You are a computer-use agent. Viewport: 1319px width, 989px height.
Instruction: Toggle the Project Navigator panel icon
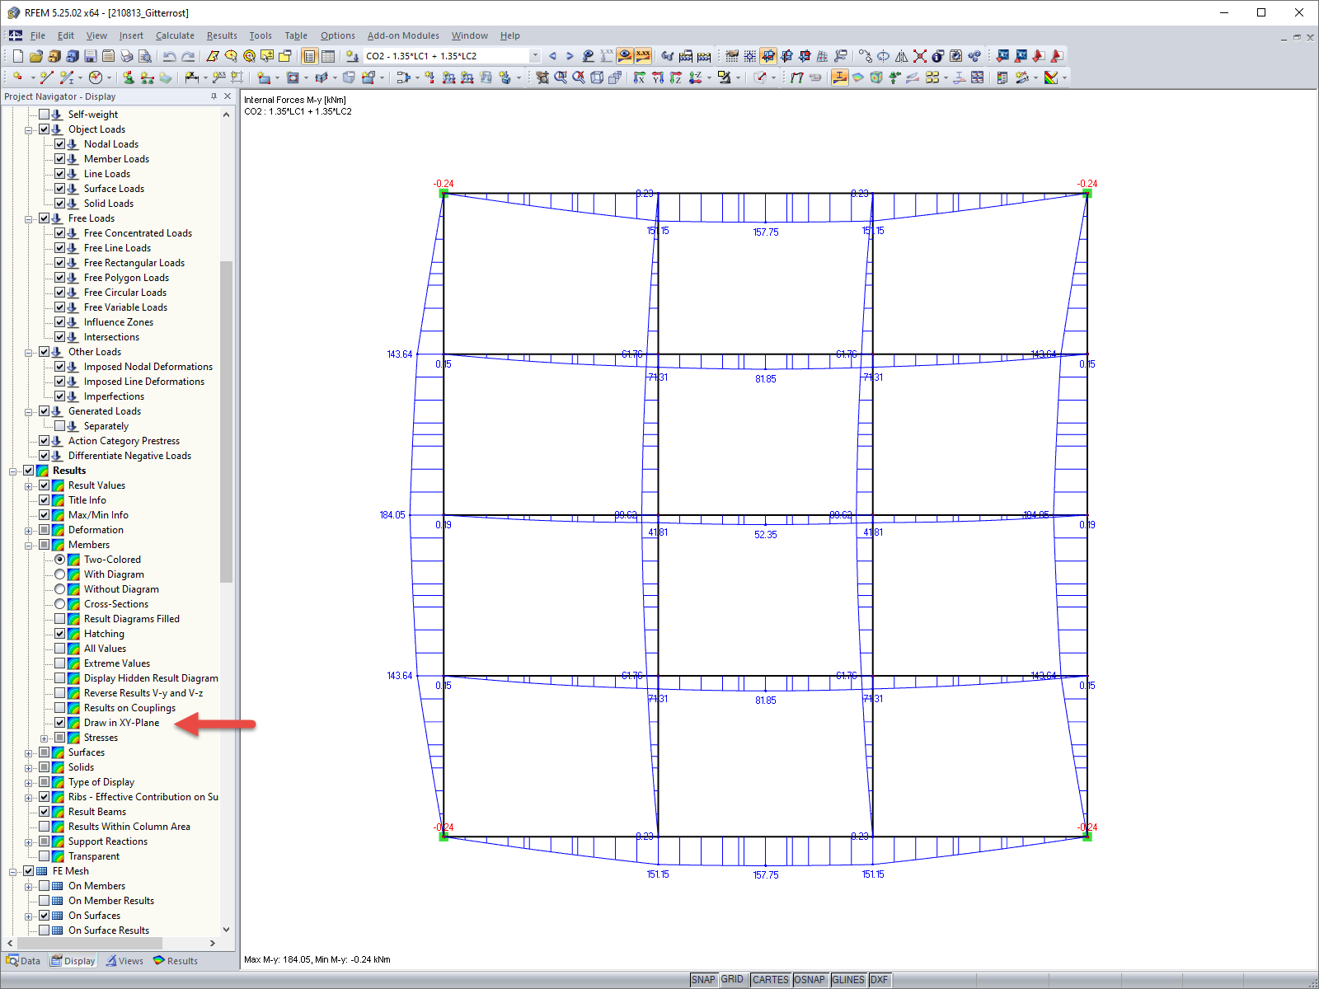pos(310,56)
